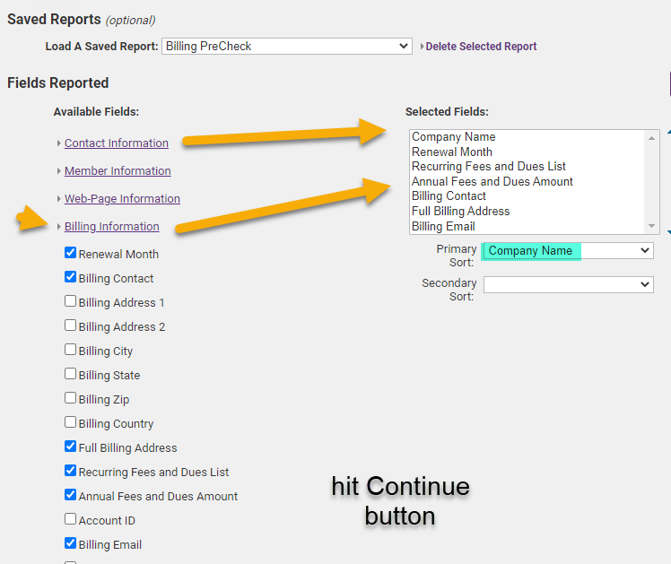The image size is (671, 564).
Task: Enable the Billing City checkbox
Action: click(x=71, y=351)
